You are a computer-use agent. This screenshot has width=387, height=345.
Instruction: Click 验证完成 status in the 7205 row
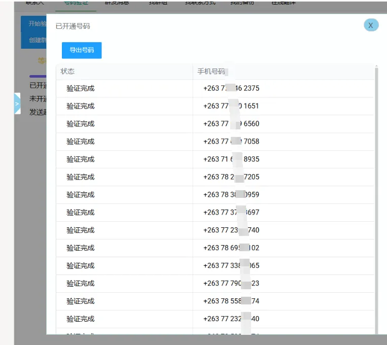tap(81, 177)
